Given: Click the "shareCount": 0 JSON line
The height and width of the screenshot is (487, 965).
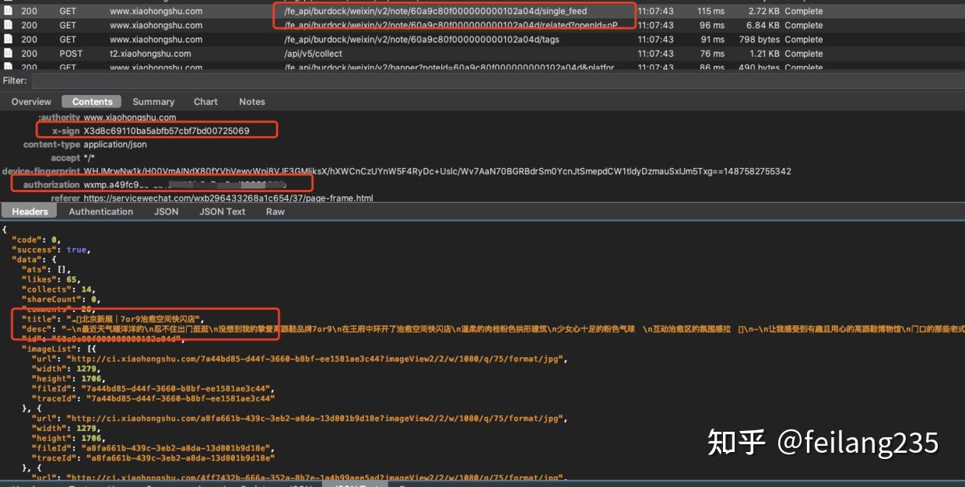Looking at the screenshot, I should pos(61,299).
